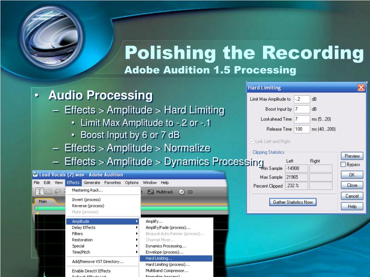The image size is (370, 277).
Task: Click the Help button in dialog
Action: pos(352,206)
